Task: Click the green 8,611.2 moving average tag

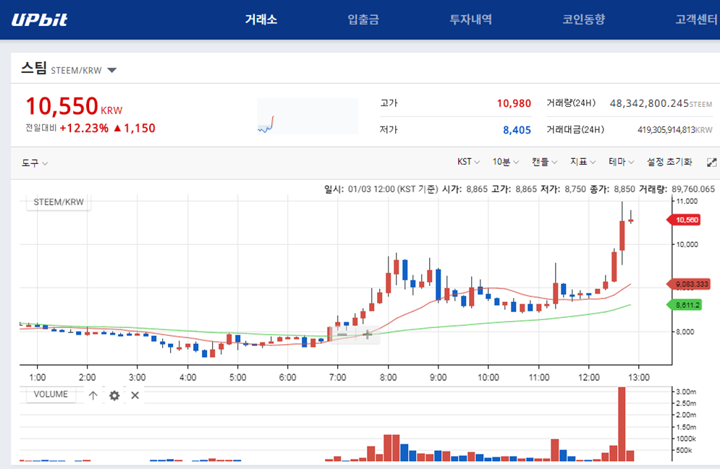Action: (685, 305)
